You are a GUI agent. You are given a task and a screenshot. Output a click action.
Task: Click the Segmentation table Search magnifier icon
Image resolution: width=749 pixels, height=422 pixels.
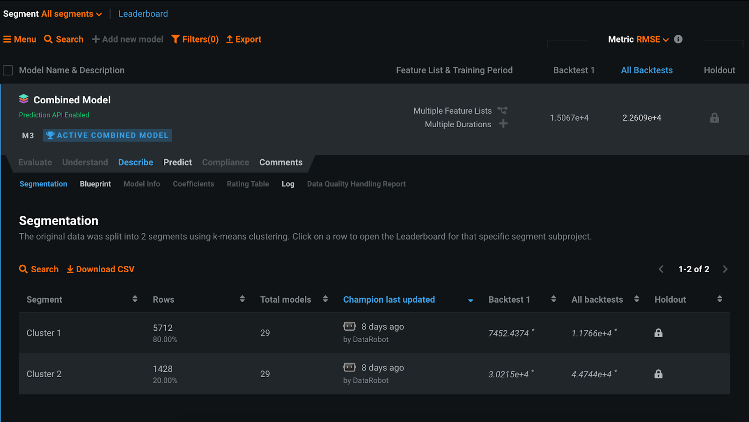click(x=23, y=269)
